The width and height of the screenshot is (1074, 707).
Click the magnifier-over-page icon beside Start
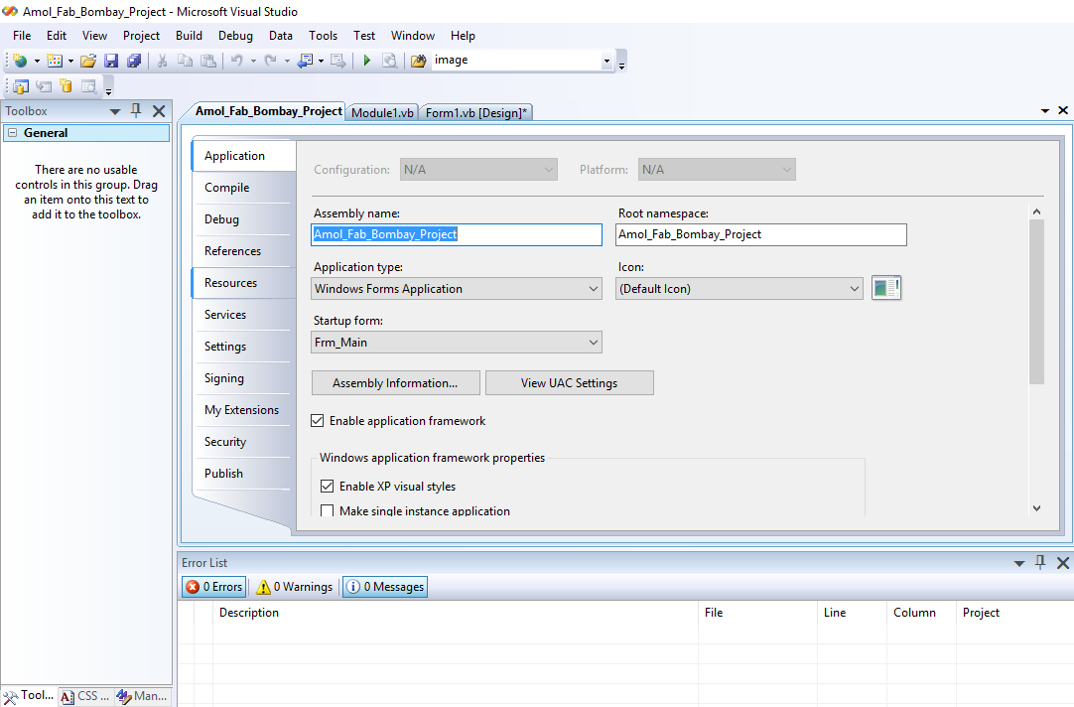click(390, 61)
